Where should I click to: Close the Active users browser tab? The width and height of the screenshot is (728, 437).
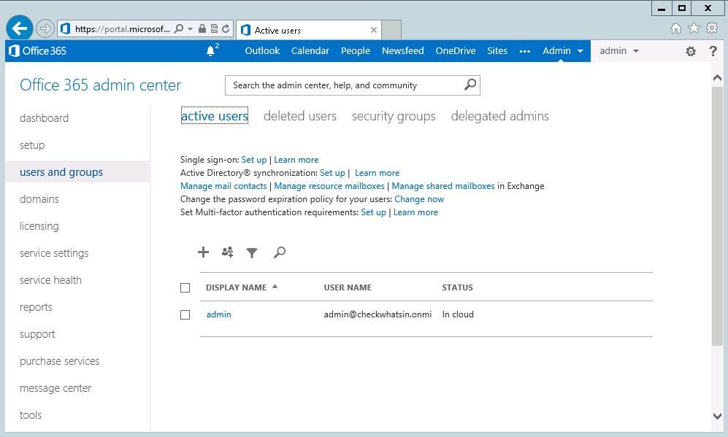click(x=374, y=30)
